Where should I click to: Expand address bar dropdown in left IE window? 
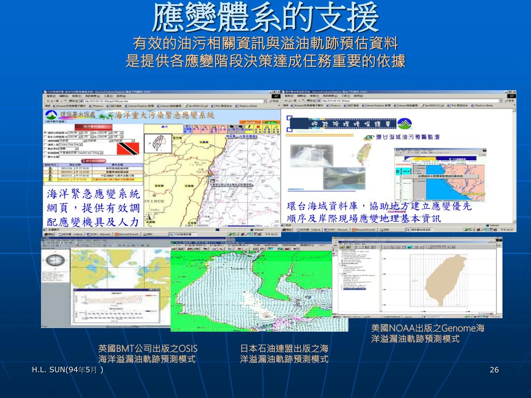point(265,101)
